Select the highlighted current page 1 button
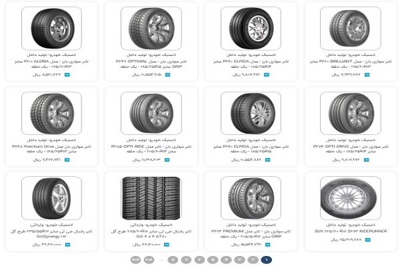The image size is (400, 266). click(x=266, y=259)
